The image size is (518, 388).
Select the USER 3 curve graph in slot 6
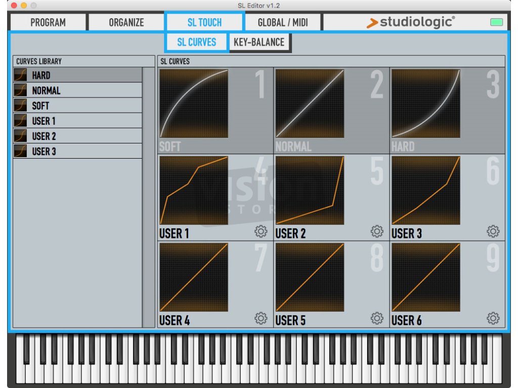click(x=426, y=190)
